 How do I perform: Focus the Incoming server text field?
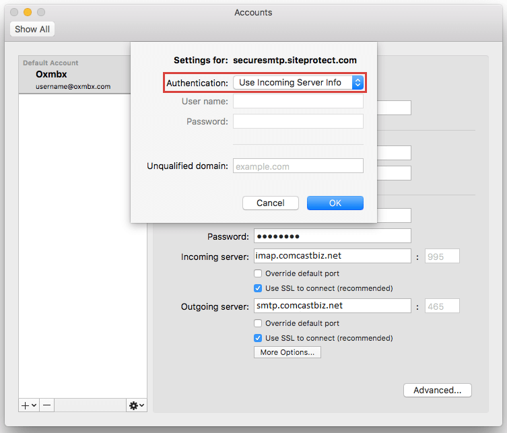coord(332,256)
